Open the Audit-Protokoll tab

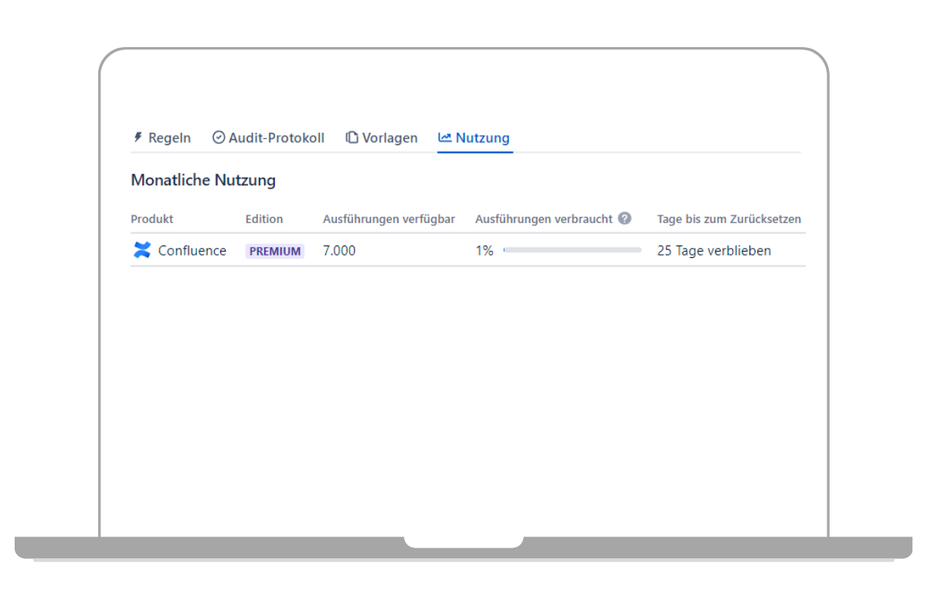[276, 138]
